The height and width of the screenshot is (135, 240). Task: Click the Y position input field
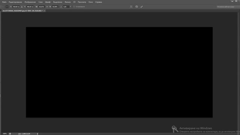coord(30,7)
